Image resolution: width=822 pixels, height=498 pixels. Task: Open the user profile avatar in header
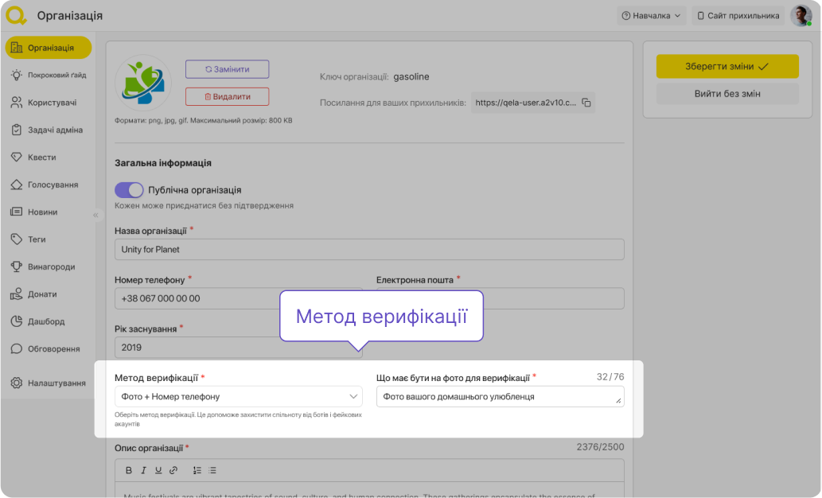[800, 15]
